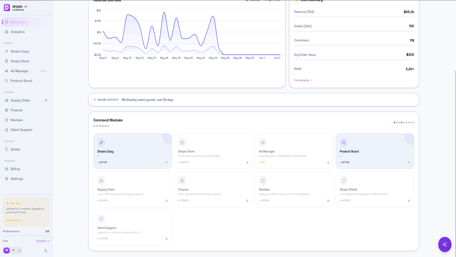
Task: Open Settings gear in sidebar
Action: (7, 179)
